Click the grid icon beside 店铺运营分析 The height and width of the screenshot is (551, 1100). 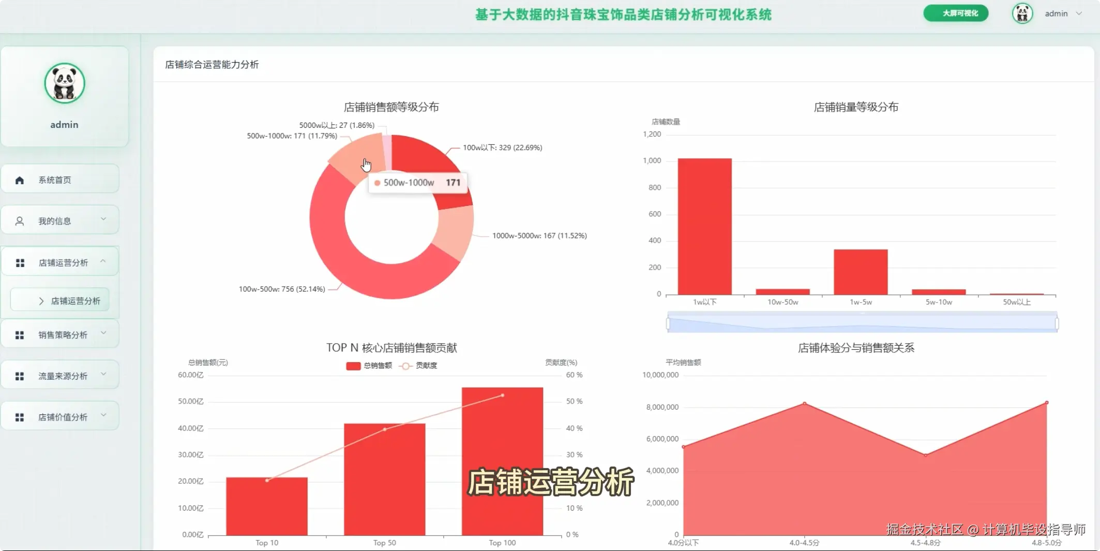[20, 262]
